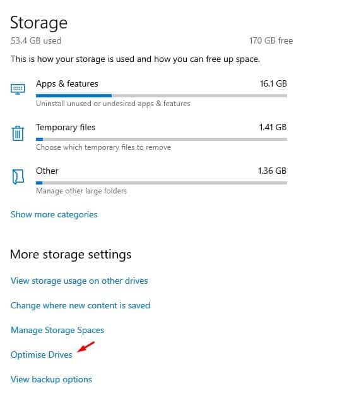Click the 1.36 GB Other size value
The width and height of the screenshot is (354, 407).
click(272, 171)
